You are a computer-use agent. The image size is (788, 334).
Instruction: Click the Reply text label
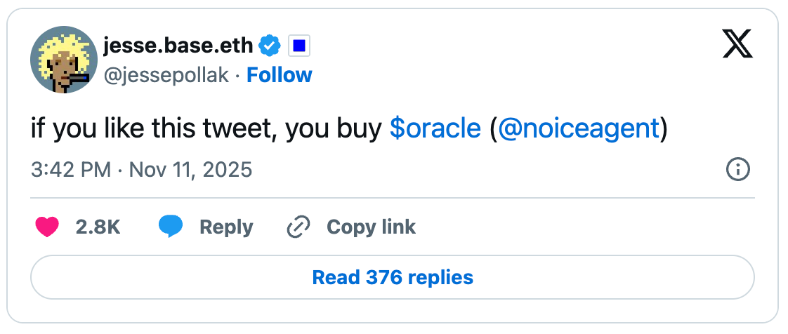coord(226,227)
